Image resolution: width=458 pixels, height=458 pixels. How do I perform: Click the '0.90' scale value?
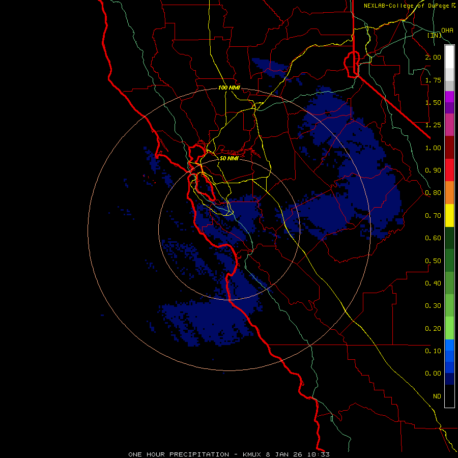point(433,170)
